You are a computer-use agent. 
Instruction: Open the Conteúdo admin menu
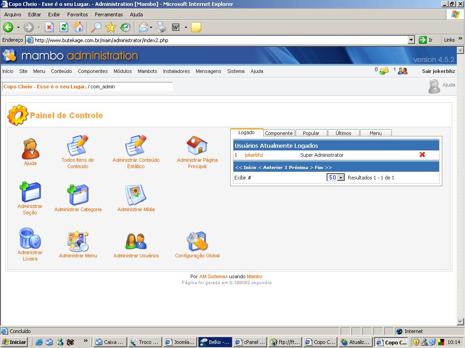(61, 71)
